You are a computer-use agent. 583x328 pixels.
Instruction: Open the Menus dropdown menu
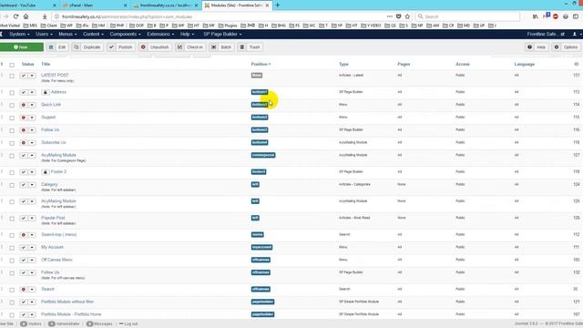click(x=67, y=34)
